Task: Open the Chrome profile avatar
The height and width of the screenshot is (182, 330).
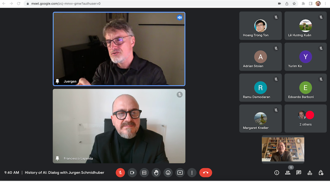Action: [x=318, y=3]
